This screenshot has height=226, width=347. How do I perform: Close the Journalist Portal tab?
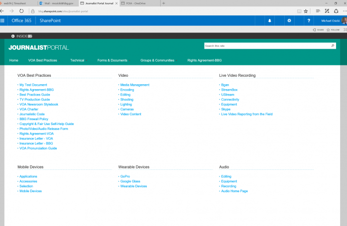pos(116,3)
